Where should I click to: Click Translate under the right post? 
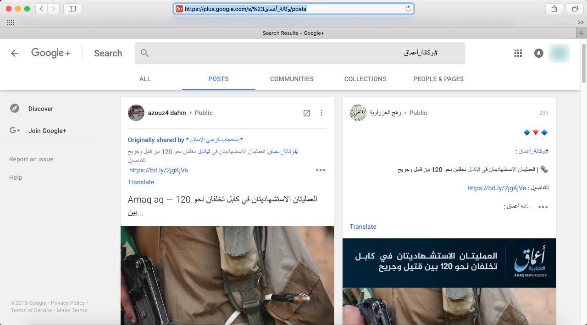[x=363, y=226]
